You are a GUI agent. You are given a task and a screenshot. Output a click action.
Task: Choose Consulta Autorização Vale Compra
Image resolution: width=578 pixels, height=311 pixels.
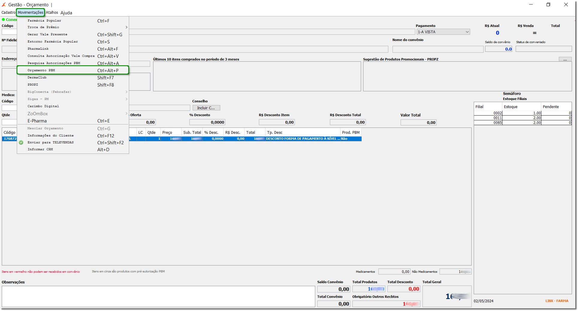point(73,56)
